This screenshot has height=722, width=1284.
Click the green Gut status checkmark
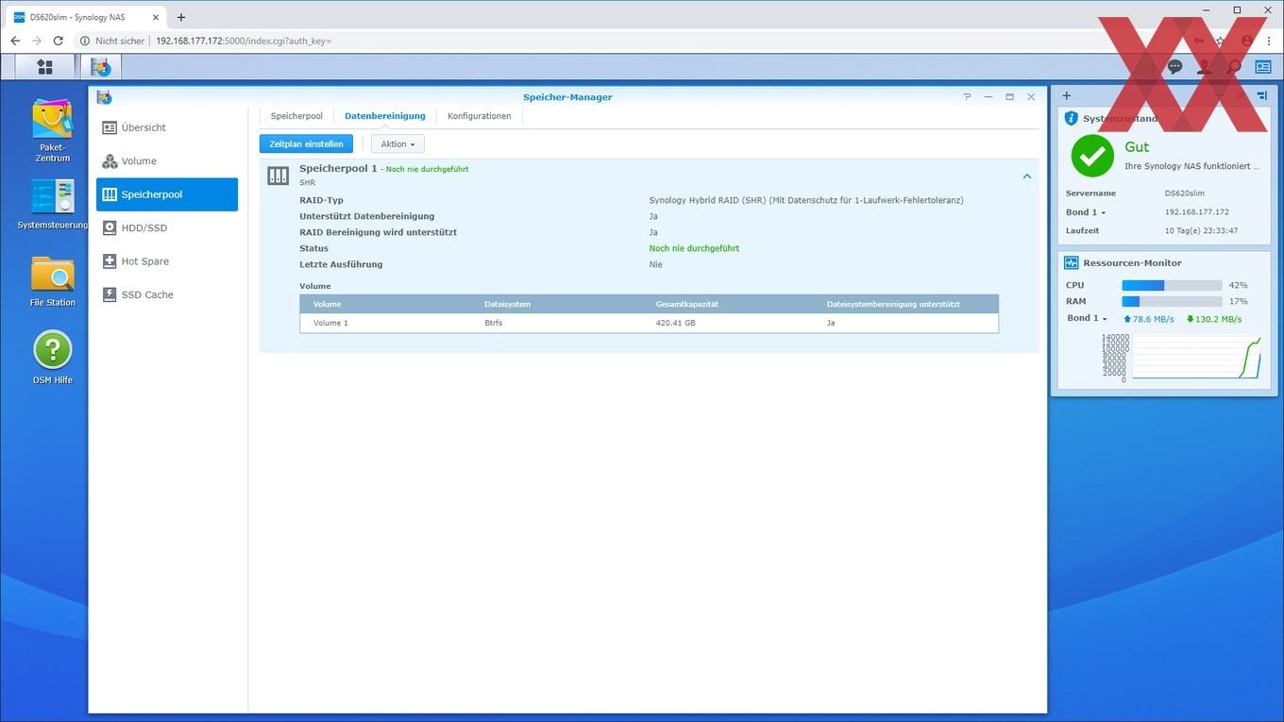point(1092,156)
